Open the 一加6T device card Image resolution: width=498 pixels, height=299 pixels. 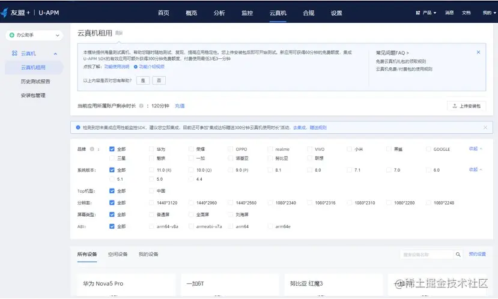[x=230, y=285]
